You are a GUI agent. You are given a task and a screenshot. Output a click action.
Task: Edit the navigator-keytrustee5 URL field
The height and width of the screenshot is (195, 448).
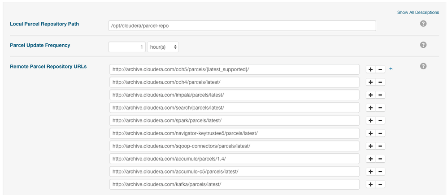[x=234, y=133]
